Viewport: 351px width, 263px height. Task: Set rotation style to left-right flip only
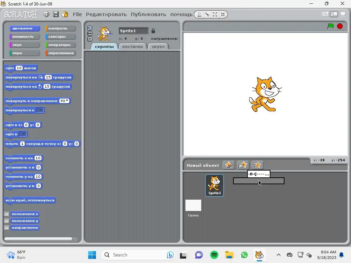(x=90, y=34)
